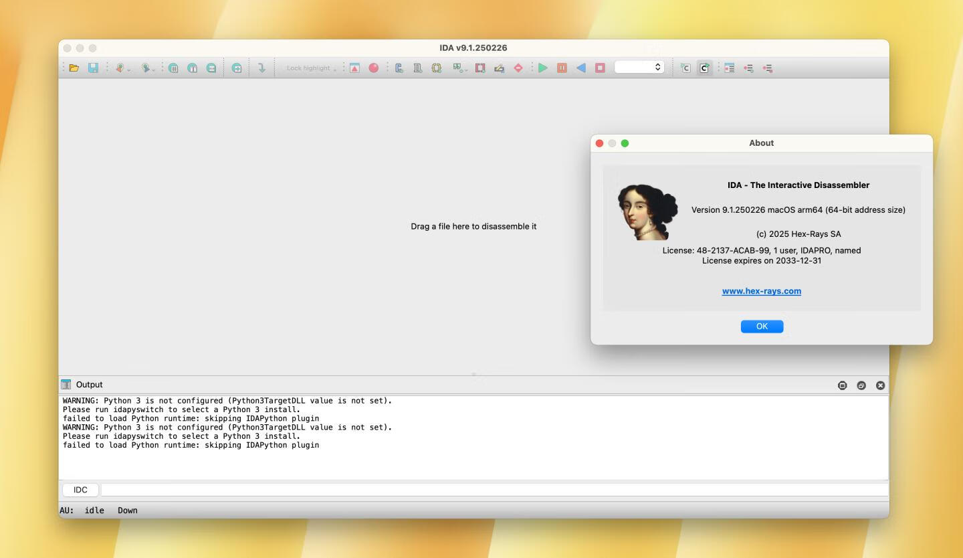963x558 pixels.
Task: Terminate process with the red stop icon
Action: click(600, 68)
